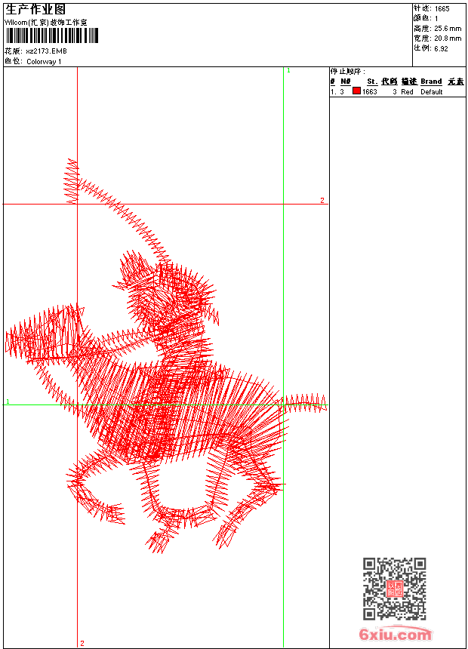
Task: Select the Default brand cell
Action: pos(432,92)
